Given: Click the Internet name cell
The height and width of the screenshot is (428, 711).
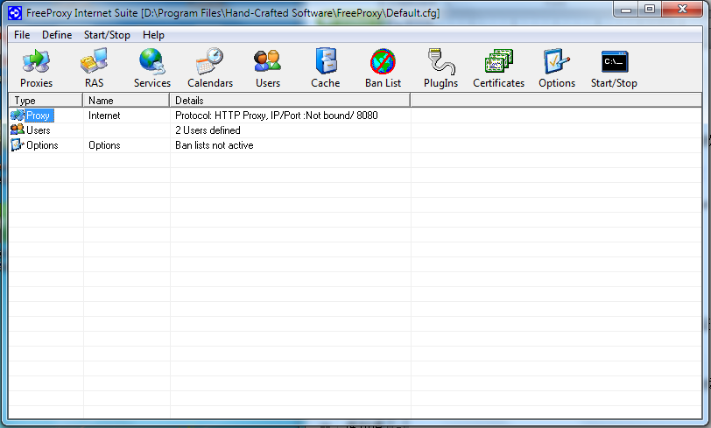Looking at the screenshot, I should tap(104, 116).
